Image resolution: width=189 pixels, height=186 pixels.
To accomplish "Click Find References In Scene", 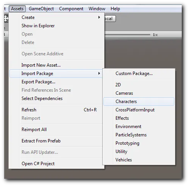I will (56, 90).
